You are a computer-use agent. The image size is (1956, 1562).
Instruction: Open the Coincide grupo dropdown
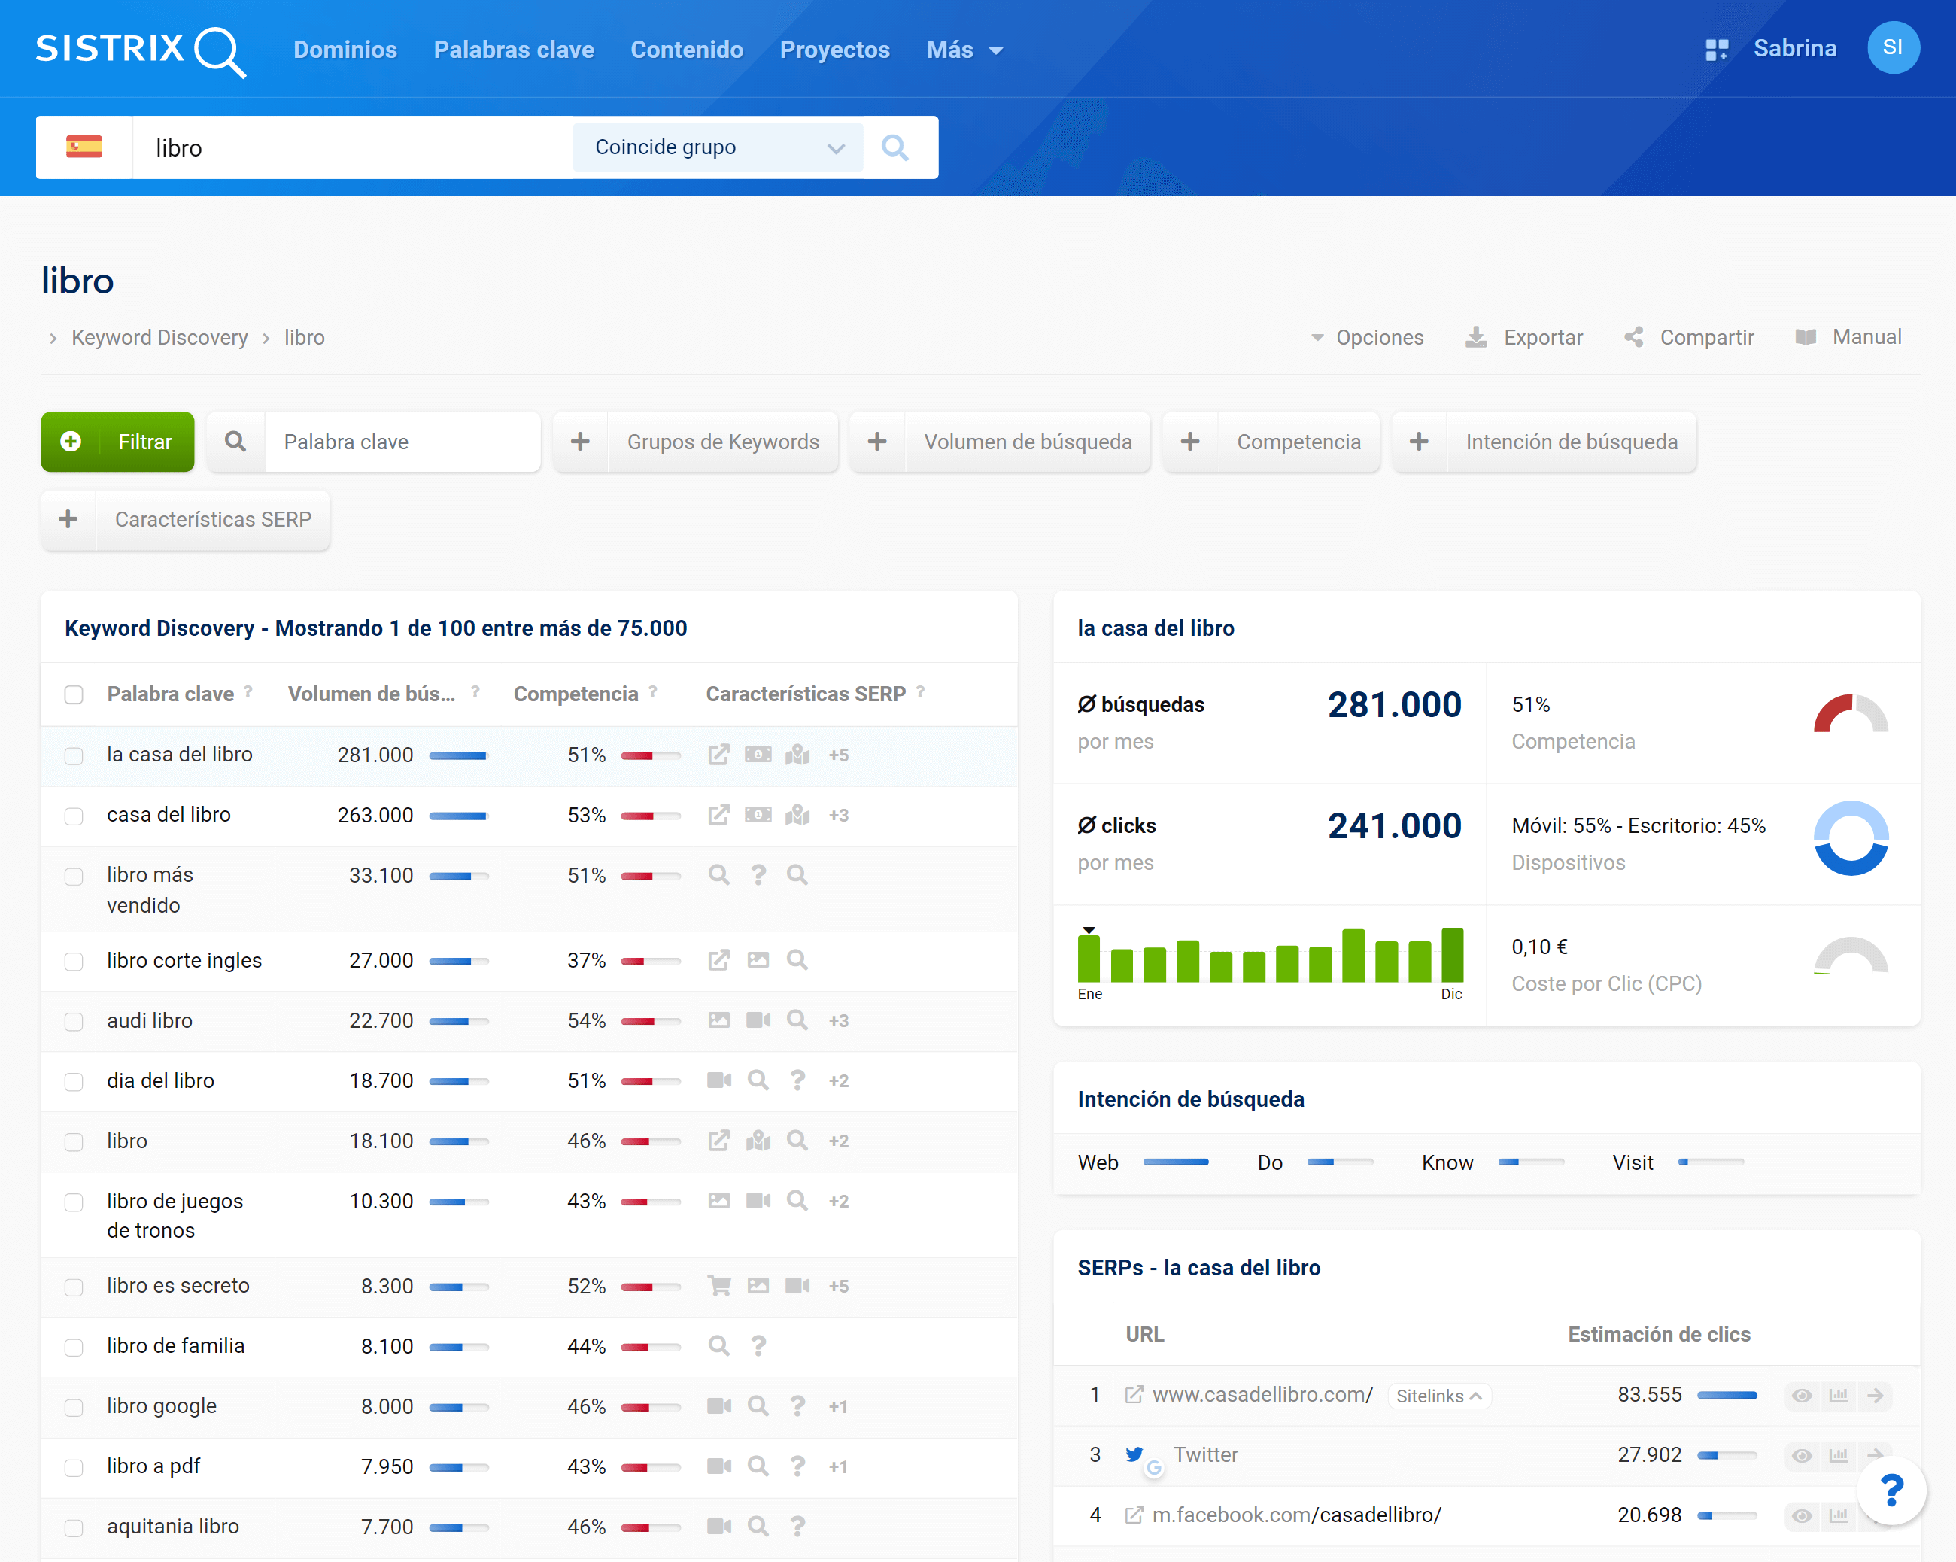pyautogui.click(x=718, y=147)
